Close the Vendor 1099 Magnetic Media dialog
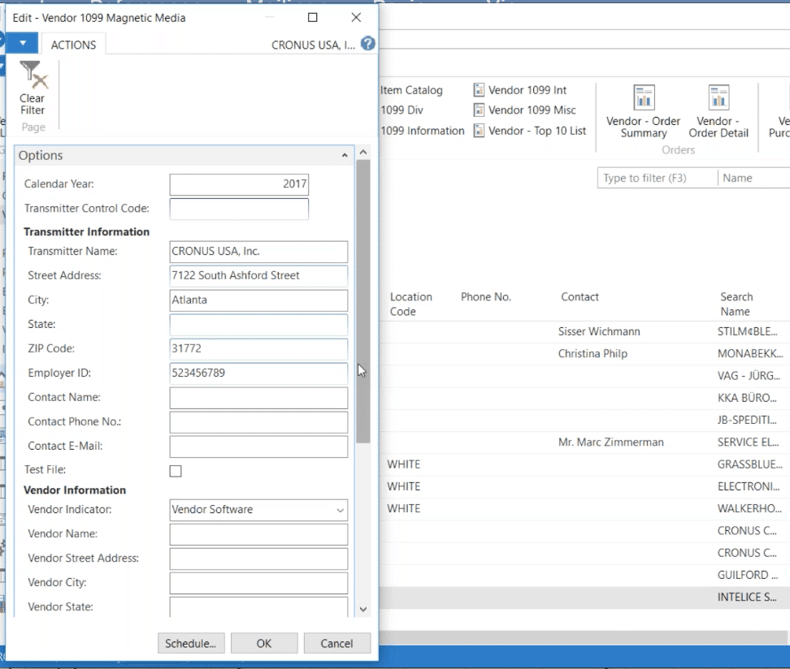Screen dimensions: 790x669 click(x=356, y=18)
